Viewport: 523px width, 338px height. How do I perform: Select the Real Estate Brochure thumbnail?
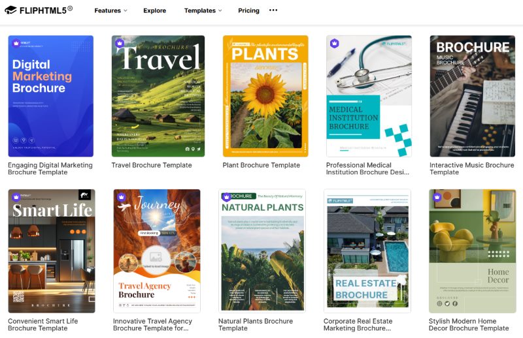[367, 251]
